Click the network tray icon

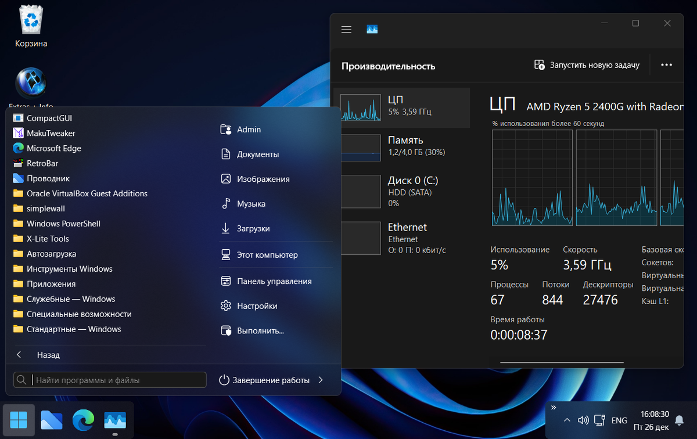pos(600,420)
